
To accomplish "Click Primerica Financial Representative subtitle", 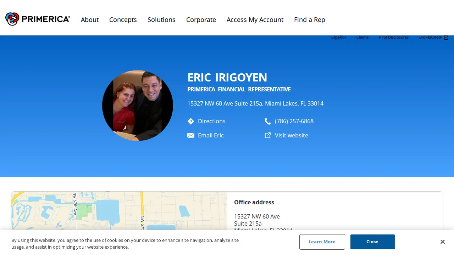I will [239, 89].
